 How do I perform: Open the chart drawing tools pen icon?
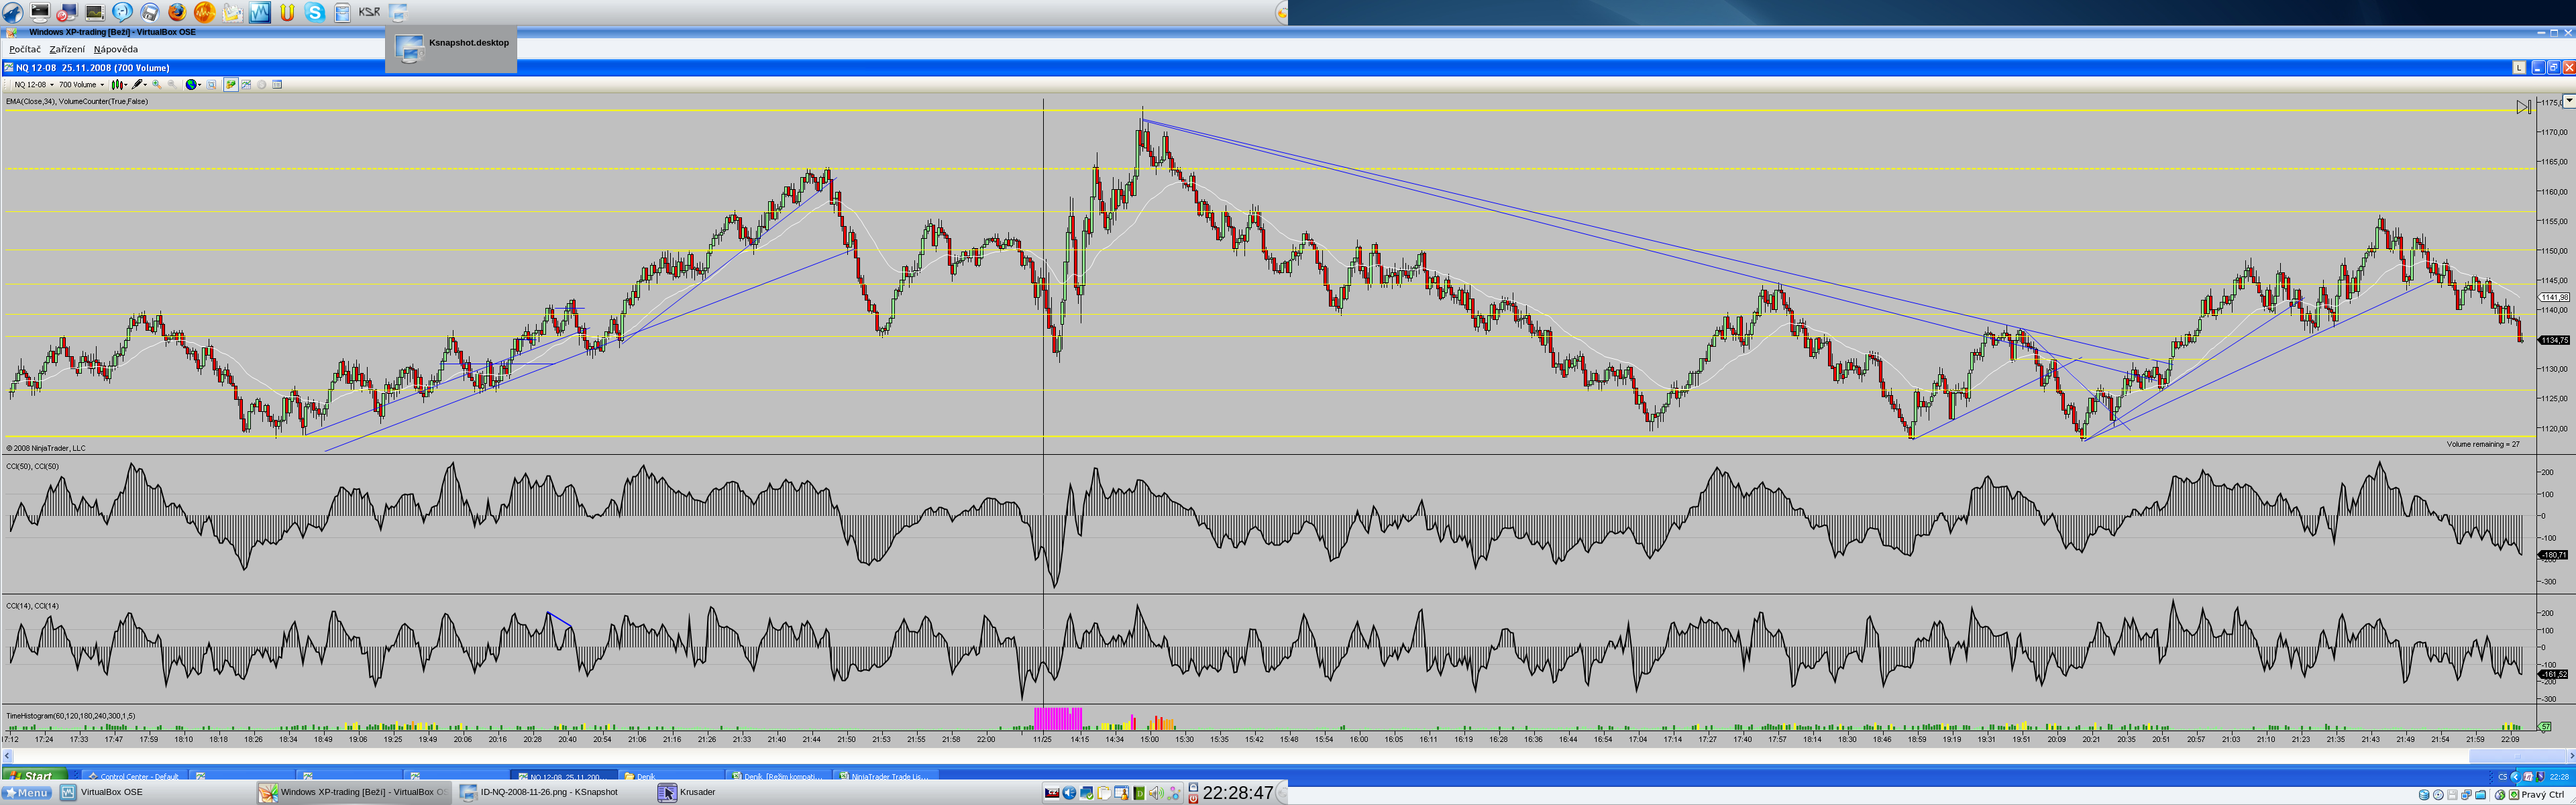(137, 85)
